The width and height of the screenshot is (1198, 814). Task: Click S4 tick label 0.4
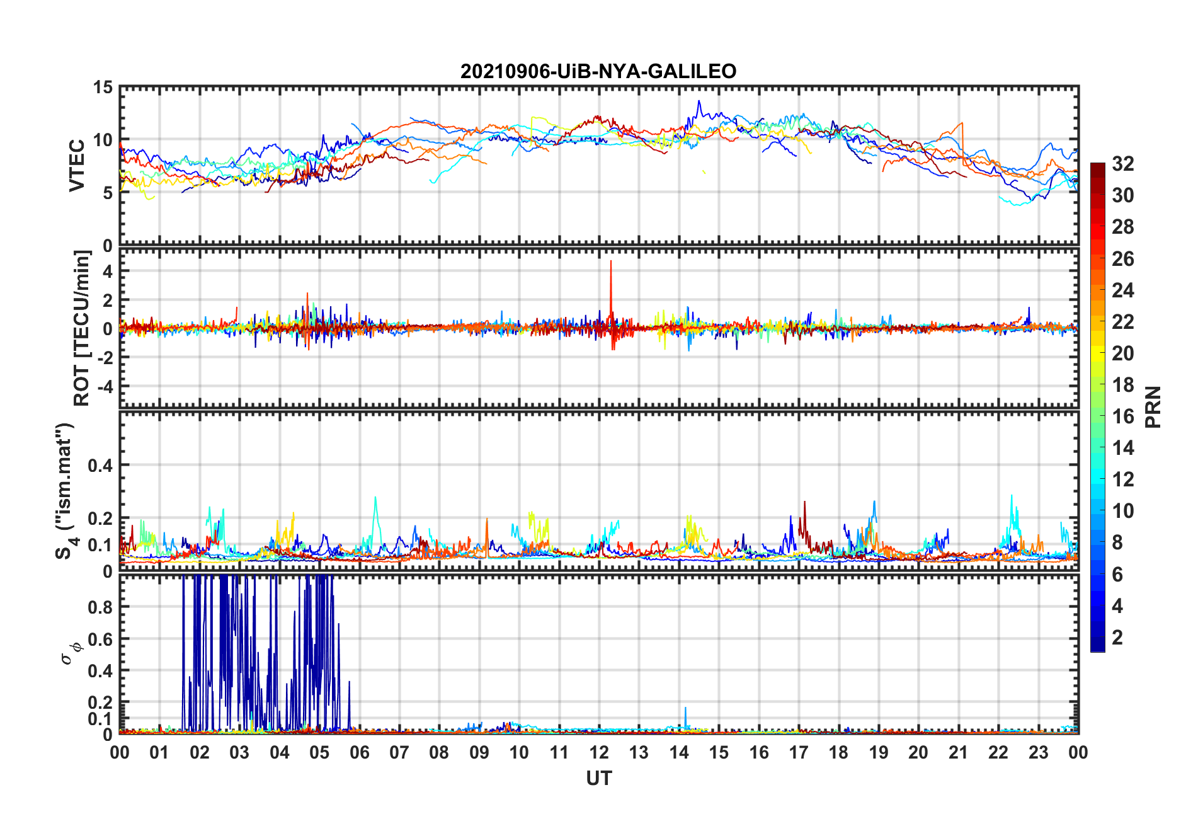101,466
